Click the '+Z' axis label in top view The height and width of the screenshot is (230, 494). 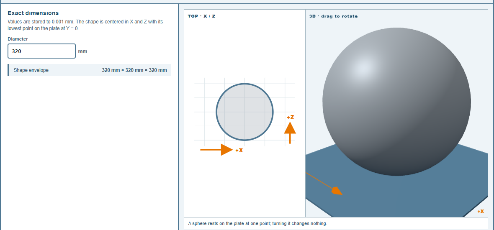coord(291,118)
